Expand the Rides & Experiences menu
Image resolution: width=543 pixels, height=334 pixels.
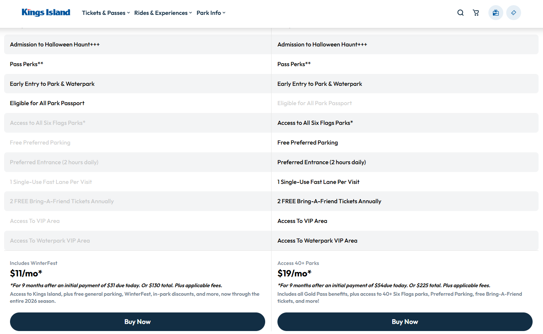click(x=163, y=13)
